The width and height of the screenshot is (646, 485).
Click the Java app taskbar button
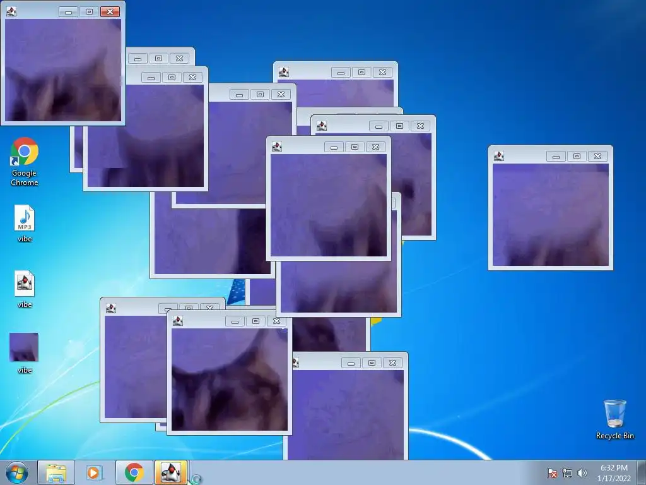pos(171,472)
